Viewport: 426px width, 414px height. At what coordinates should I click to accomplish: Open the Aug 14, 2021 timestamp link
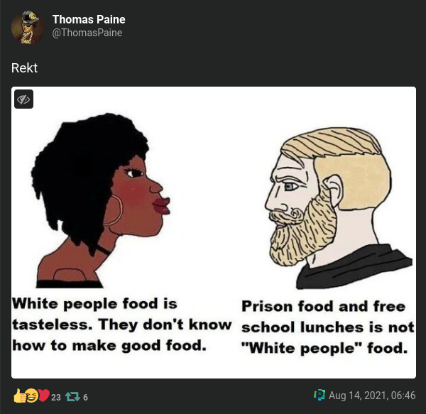(372, 396)
